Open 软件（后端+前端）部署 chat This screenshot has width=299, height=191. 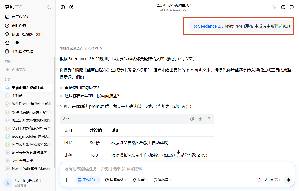point(28,112)
